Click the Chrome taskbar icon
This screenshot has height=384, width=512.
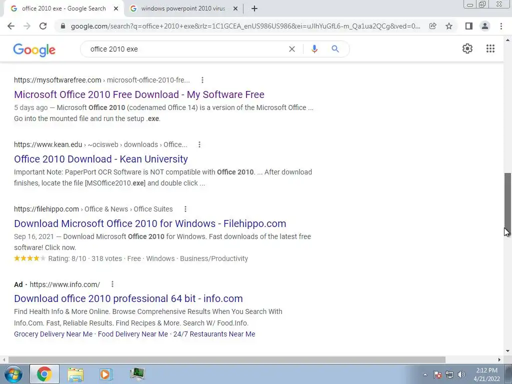tap(44, 374)
